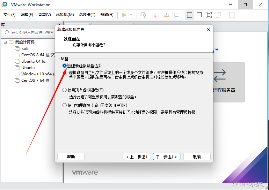Close the New Virtual Machine Wizard dialog
The height and width of the screenshot is (190, 269).
click(208, 29)
